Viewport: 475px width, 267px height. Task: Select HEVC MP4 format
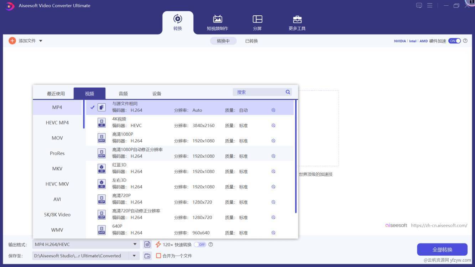tap(57, 122)
